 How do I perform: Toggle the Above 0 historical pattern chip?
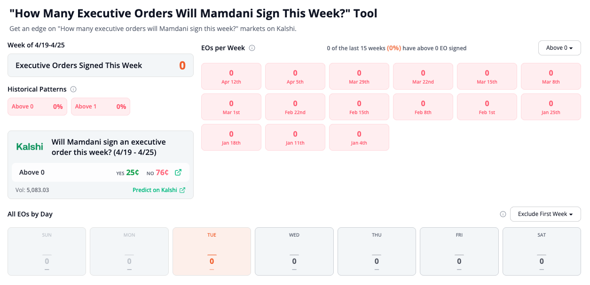(37, 107)
